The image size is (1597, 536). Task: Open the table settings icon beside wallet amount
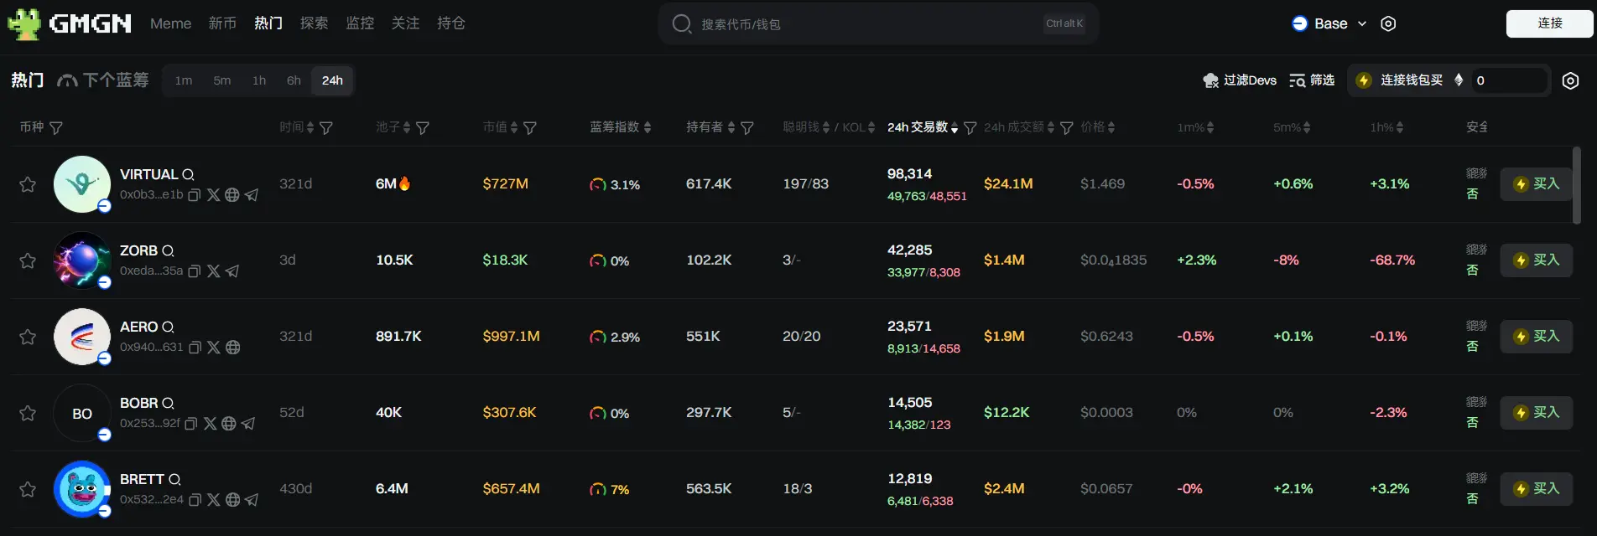coord(1571,80)
